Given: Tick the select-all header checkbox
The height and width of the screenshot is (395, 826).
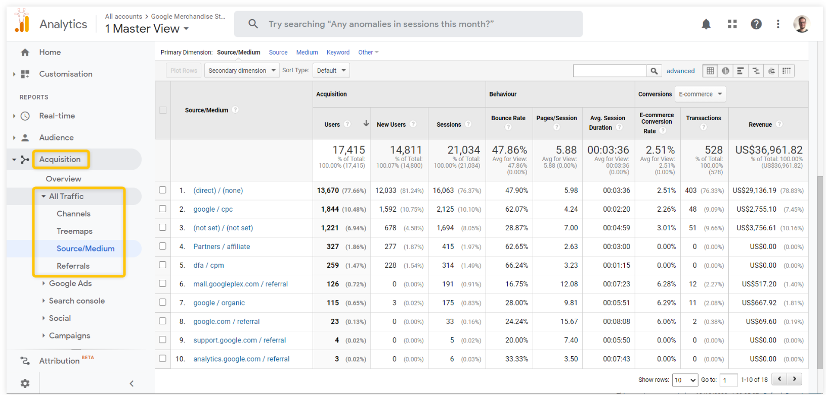Looking at the screenshot, I should click(x=163, y=110).
